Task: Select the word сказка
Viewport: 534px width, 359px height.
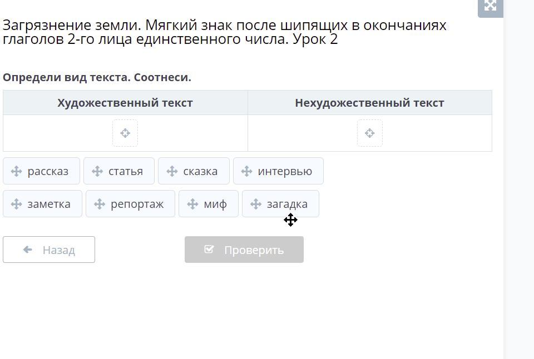Action: [x=200, y=171]
